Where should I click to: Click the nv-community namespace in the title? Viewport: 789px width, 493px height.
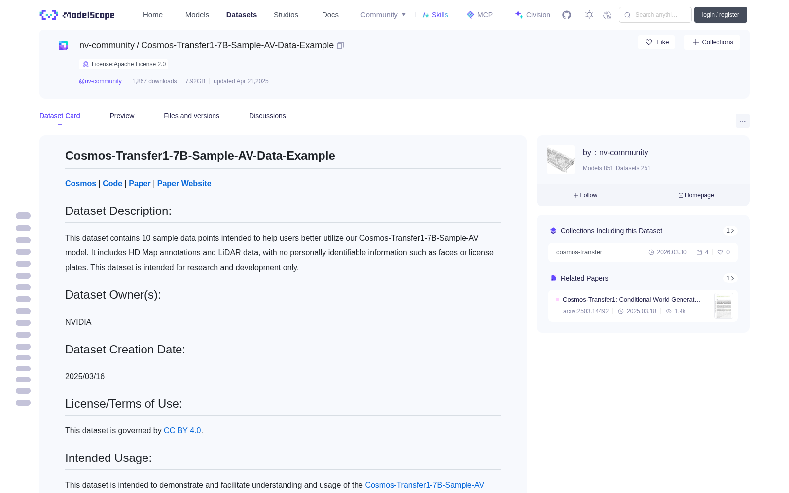coord(107,45)
